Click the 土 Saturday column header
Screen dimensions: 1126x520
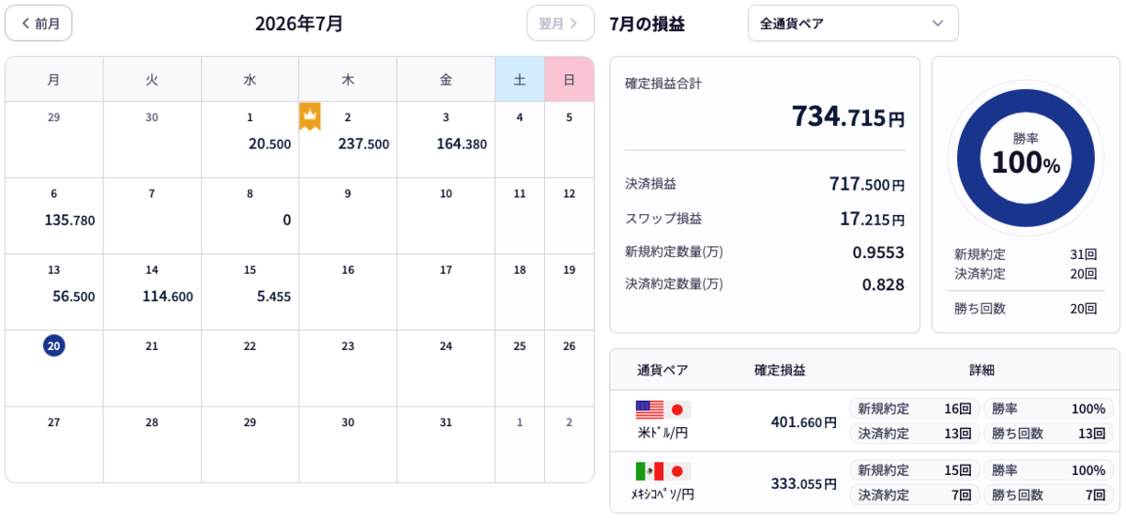(520, 80)
